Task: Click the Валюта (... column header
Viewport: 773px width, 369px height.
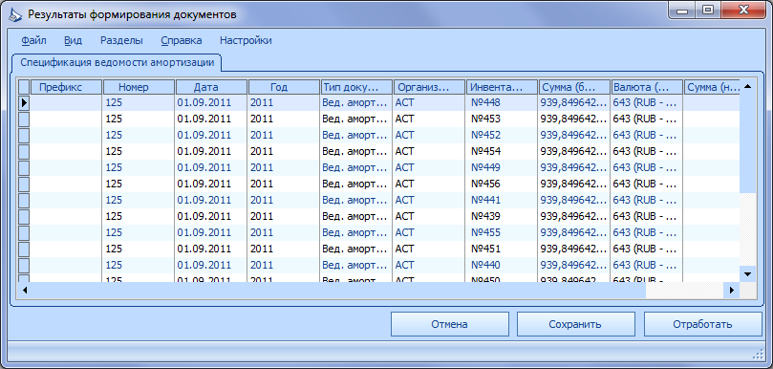Action: [x=646, y=87]
